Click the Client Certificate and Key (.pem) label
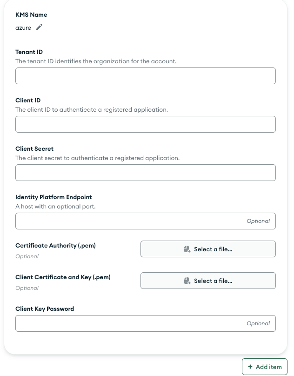Screen dimensions: 294x376 point(63,277)
